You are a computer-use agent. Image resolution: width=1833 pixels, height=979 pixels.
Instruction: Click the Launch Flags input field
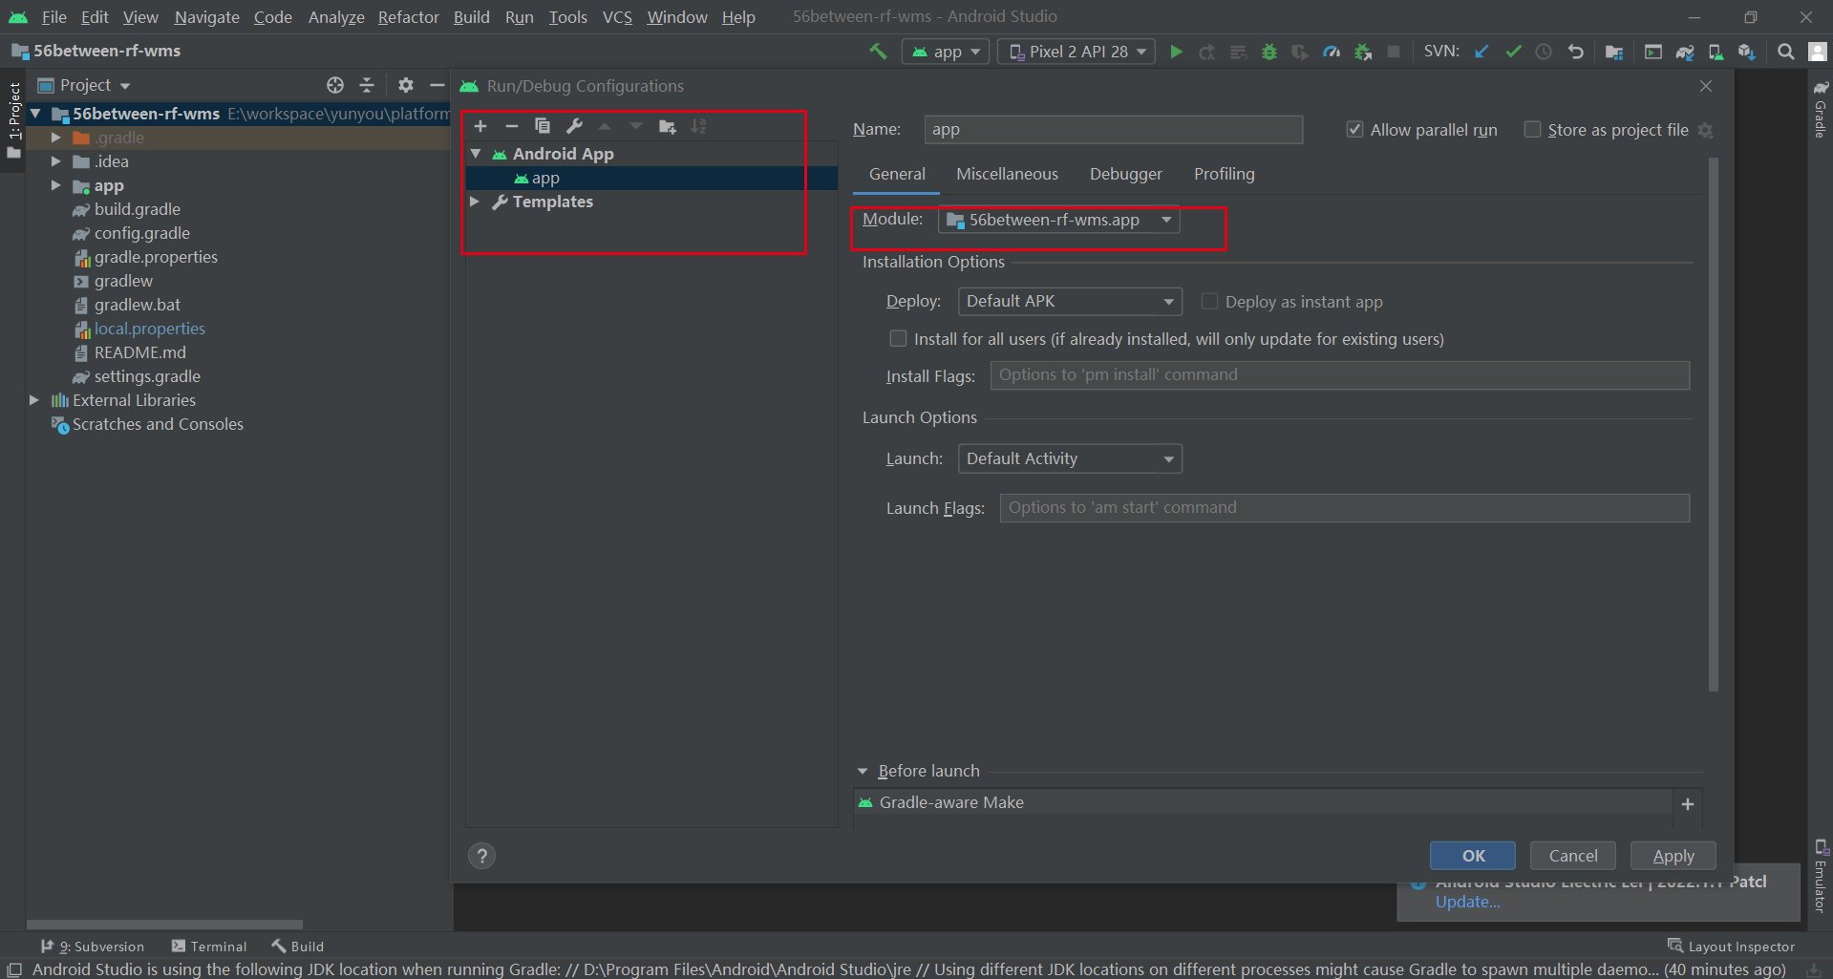[1344, 508]
